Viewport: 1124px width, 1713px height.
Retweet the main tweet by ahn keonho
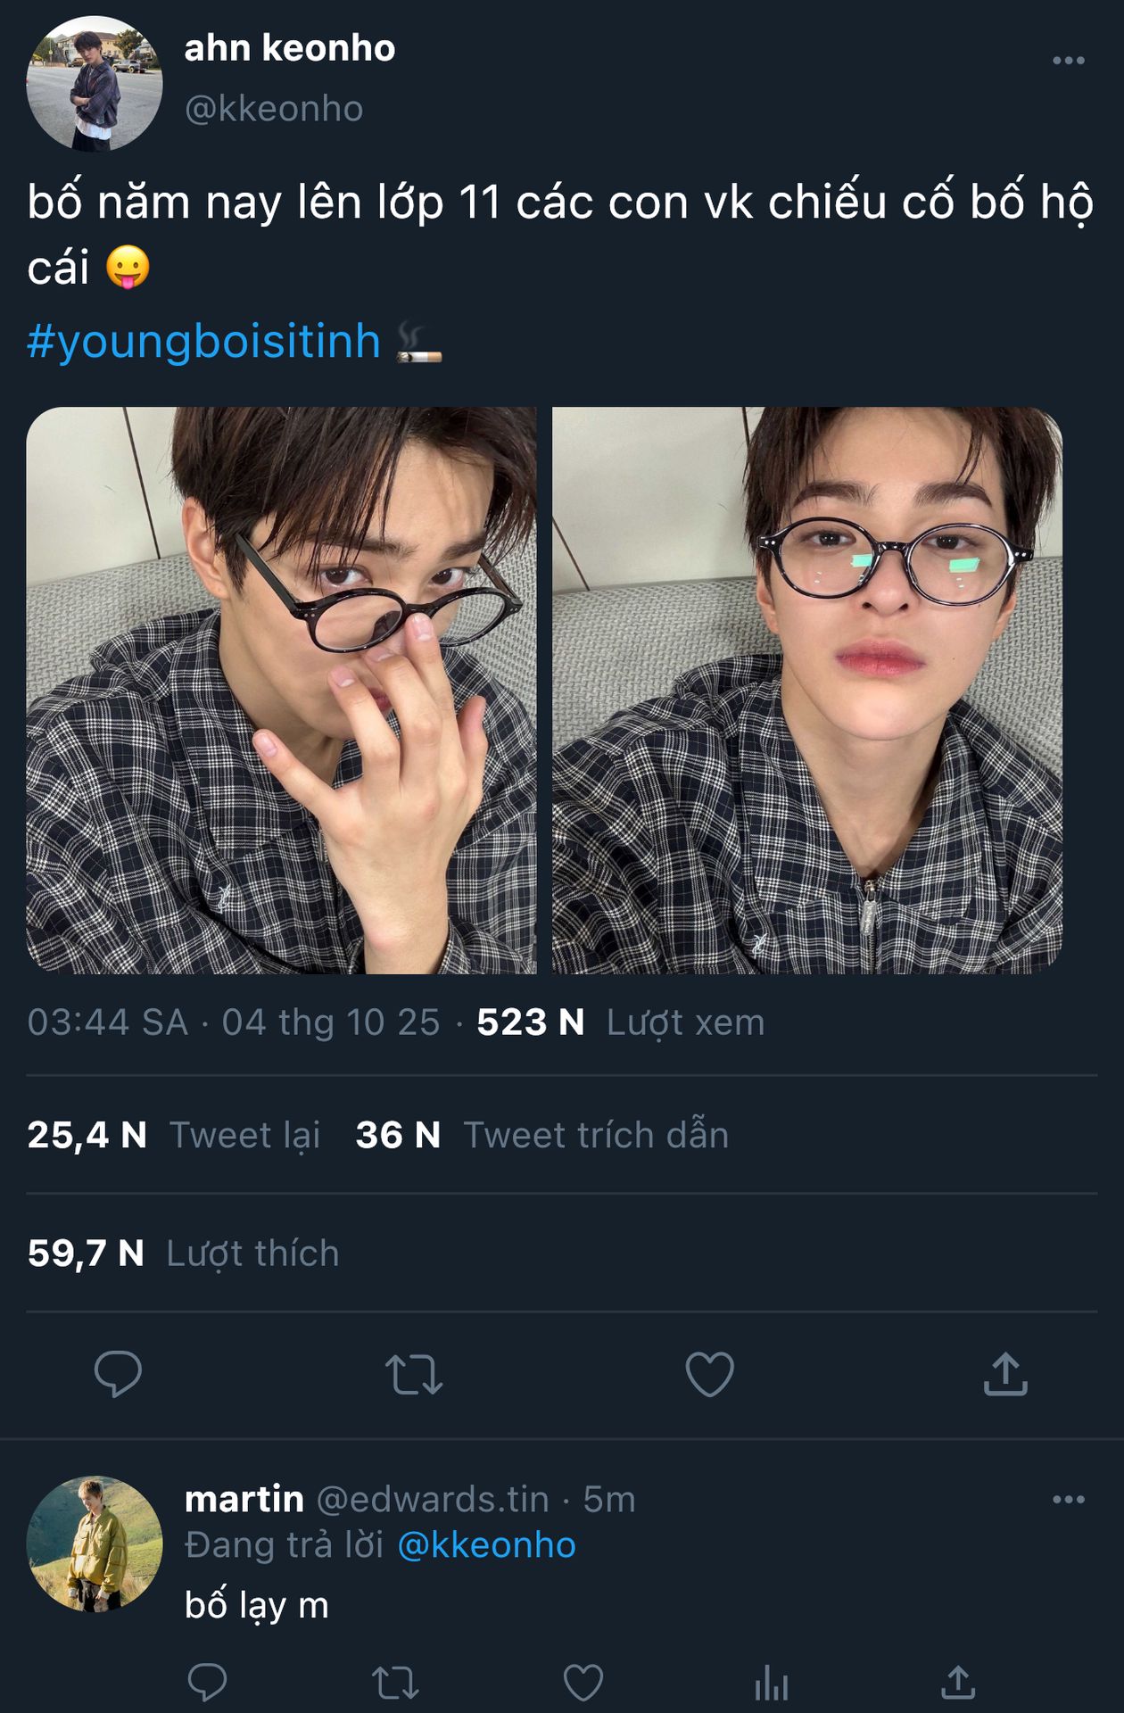(x=413, y=1374)
